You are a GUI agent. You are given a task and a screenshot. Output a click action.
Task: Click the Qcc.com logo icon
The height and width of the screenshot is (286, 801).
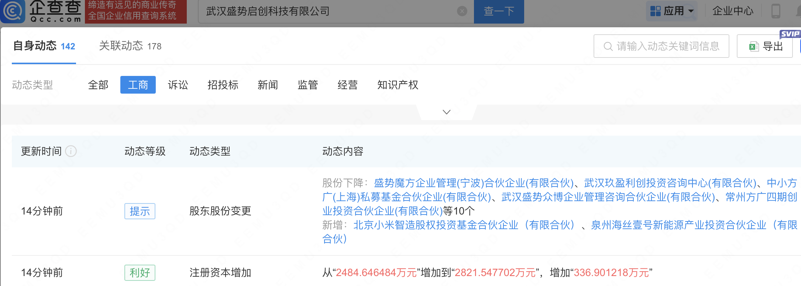point(13,11)
